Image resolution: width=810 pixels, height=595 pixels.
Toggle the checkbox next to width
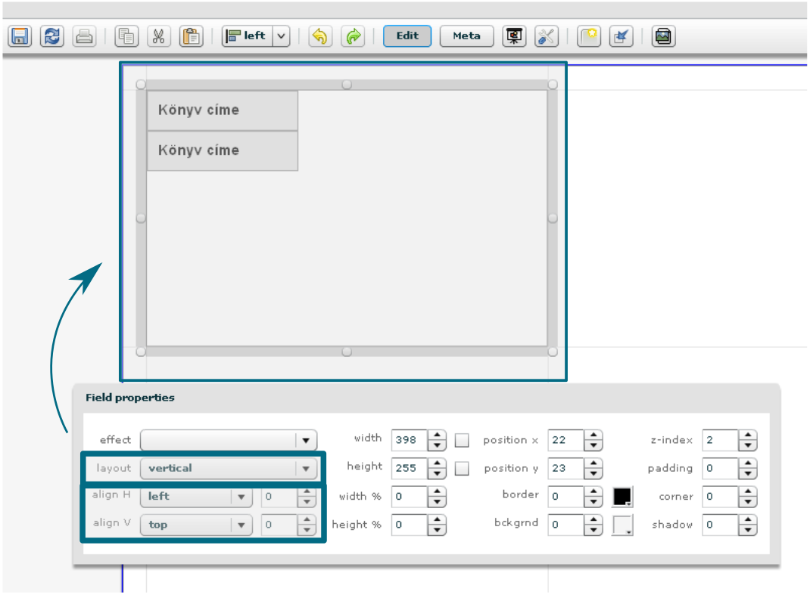click(462, 440)
